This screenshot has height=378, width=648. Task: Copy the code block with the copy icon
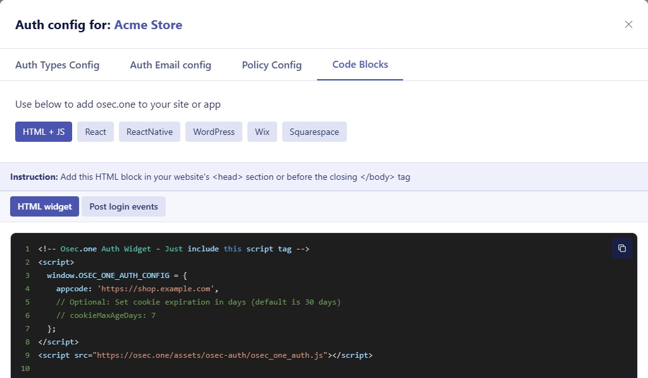[x=621, y=248]
